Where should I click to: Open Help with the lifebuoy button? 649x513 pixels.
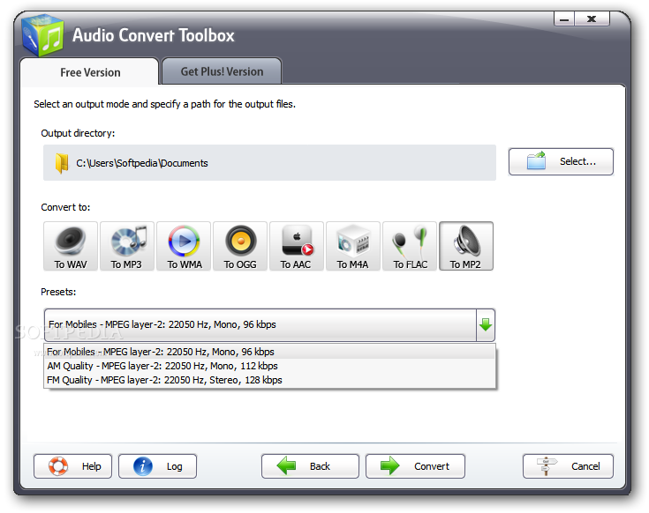[x=72, y=466]
